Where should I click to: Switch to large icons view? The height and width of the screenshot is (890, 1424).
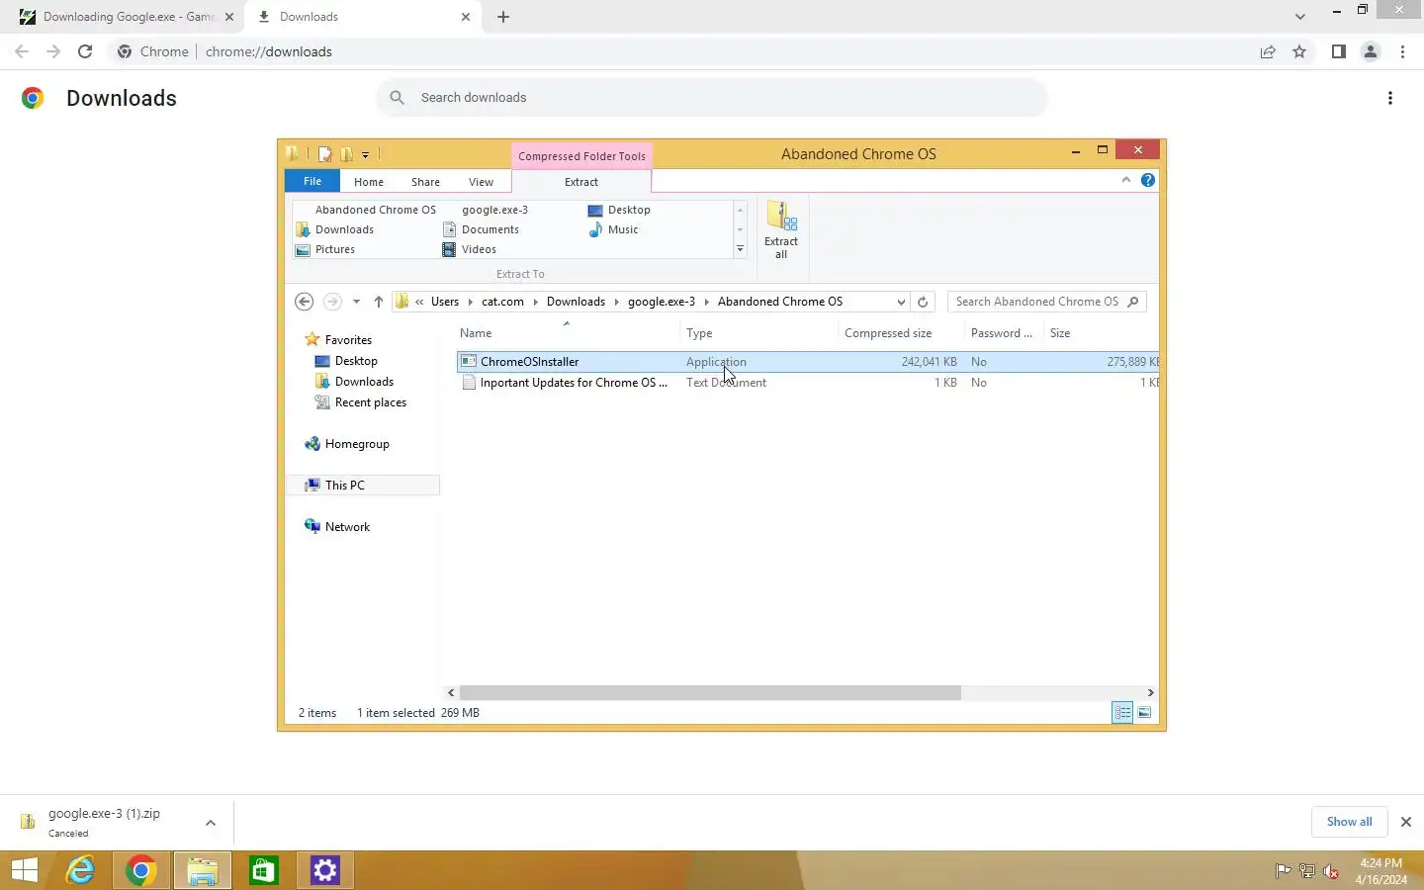coord(1144,713)
